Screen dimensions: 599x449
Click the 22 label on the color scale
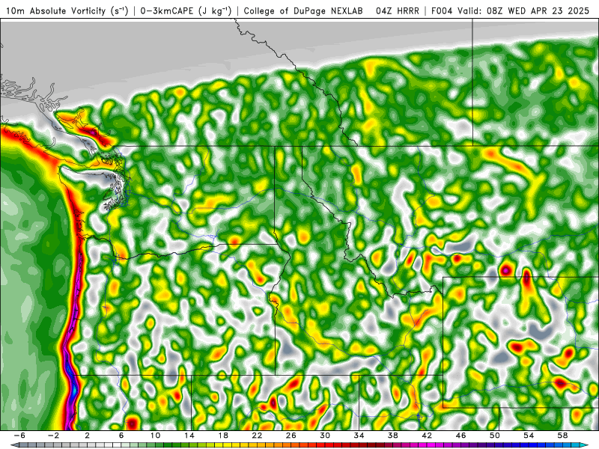[257, 436]
